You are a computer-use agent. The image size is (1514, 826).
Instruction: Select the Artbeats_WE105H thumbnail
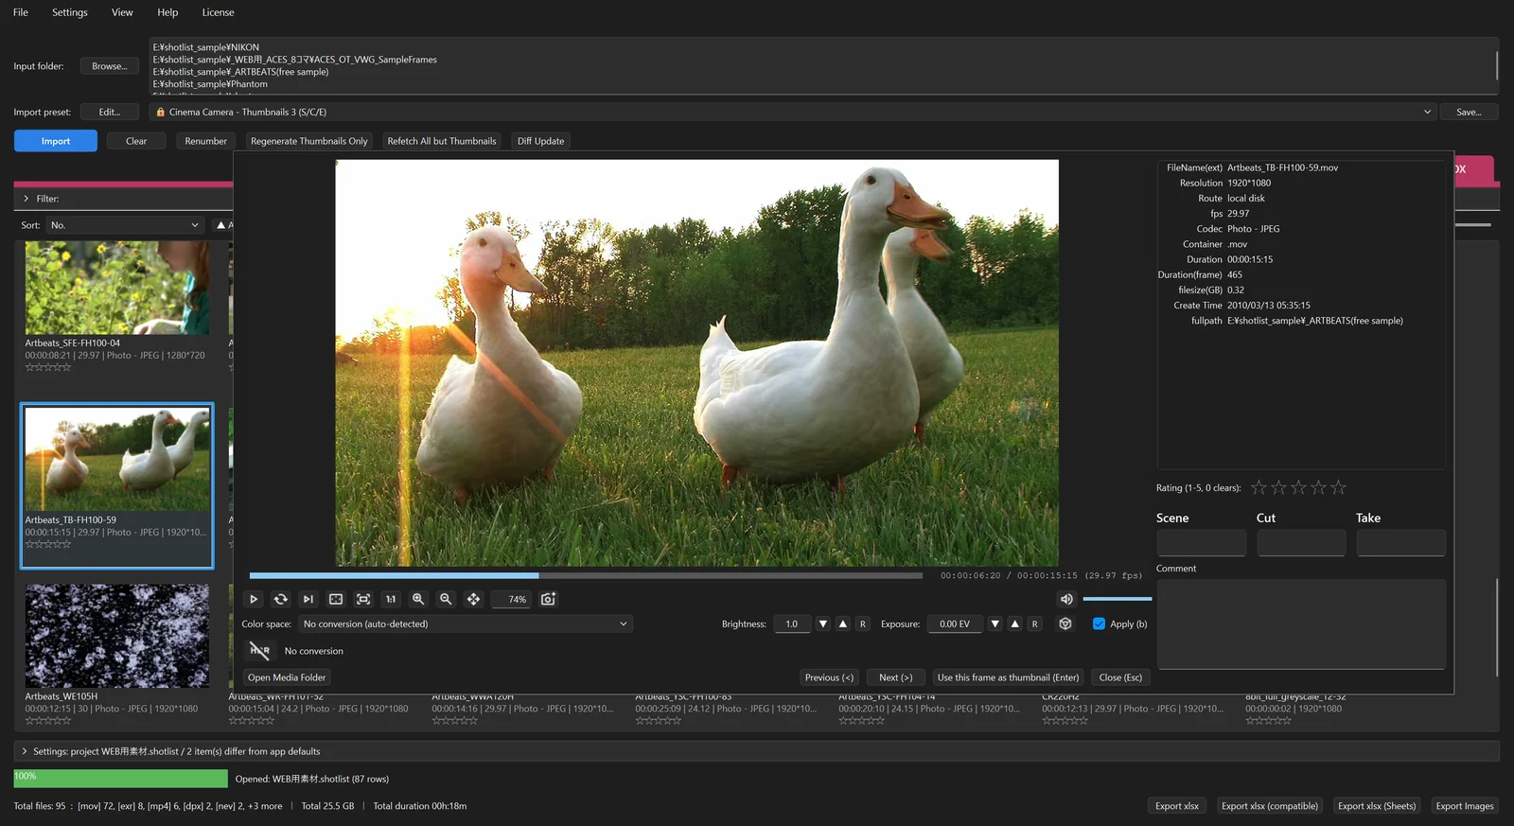[117, 635]
